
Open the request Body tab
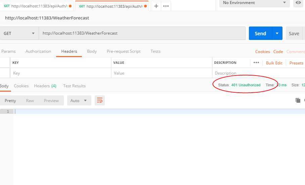point(92,51)
